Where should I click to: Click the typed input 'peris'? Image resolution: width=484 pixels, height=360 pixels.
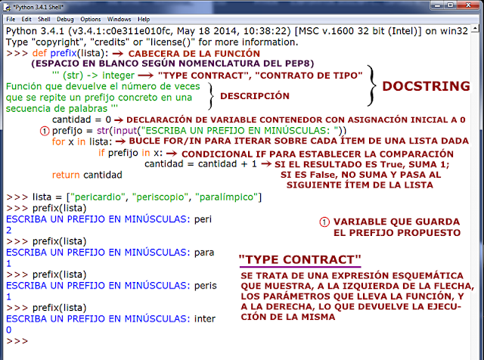pos(205,286)
